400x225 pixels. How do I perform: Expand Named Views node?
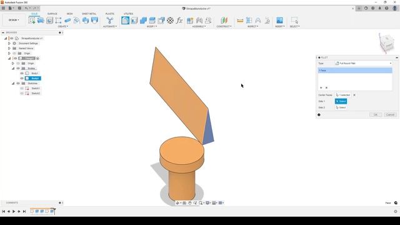(9, 48)
